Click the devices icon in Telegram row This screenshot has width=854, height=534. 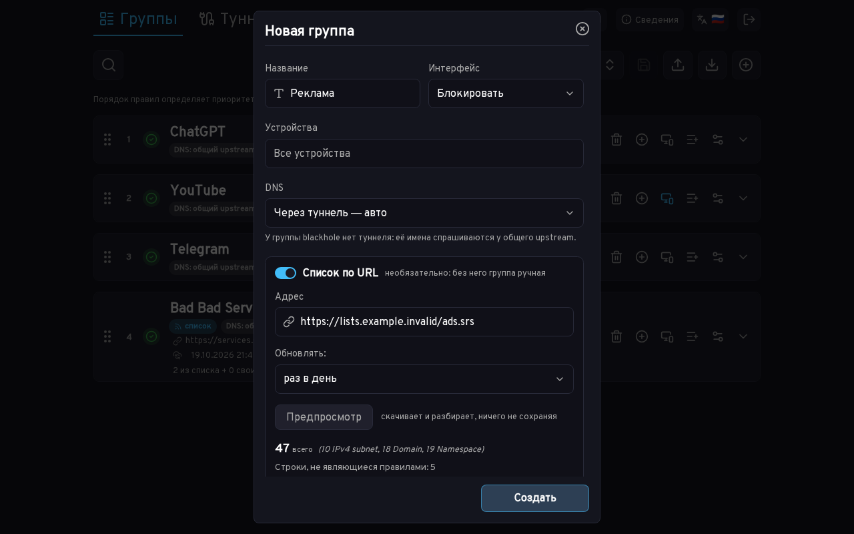pyautogui.click(x=667, y=257)
